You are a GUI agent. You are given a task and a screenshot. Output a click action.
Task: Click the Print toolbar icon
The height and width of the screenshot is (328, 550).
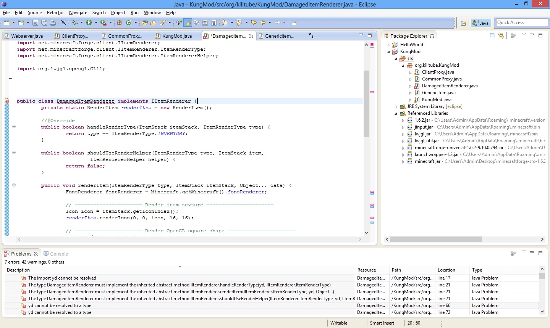point(53,23)
